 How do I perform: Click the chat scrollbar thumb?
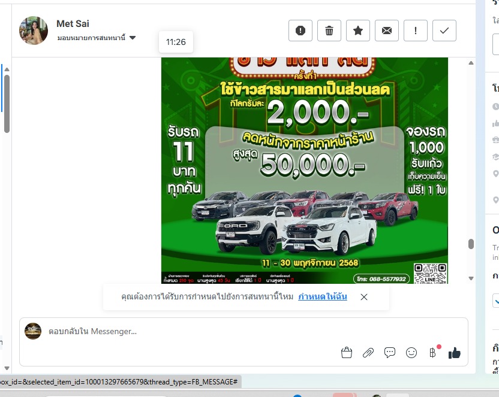471,244
